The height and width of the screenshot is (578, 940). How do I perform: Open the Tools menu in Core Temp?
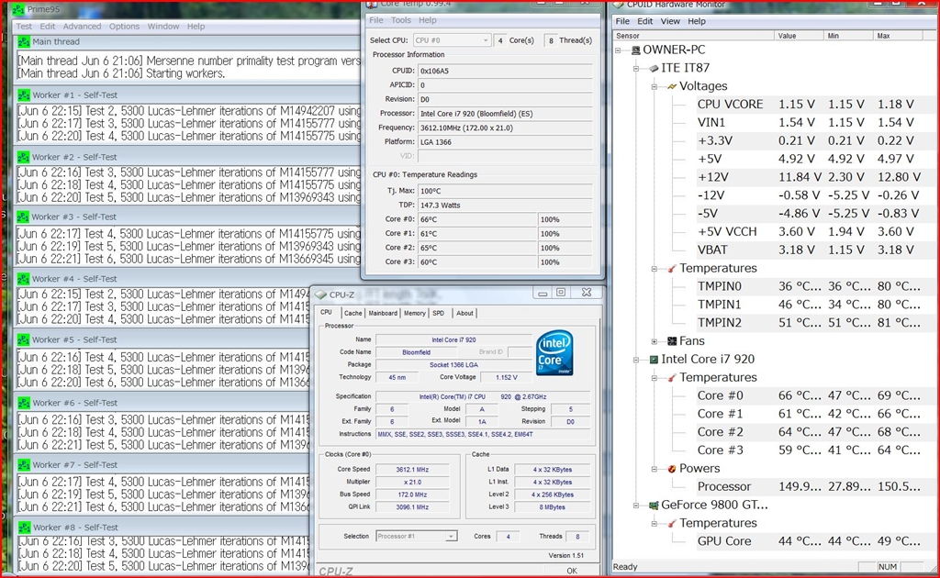coord(401,20)
